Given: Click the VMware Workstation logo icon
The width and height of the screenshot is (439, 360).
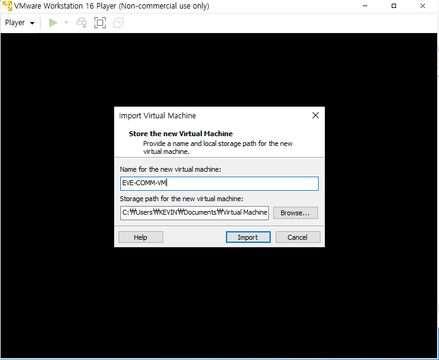Looking at the screenshot, I should tap(7, 6).
